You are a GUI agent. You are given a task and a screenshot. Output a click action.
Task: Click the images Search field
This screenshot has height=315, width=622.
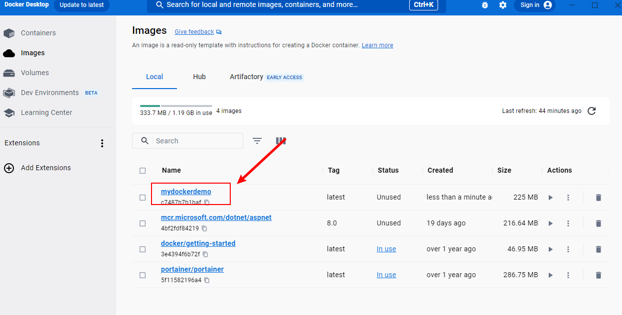187,141
